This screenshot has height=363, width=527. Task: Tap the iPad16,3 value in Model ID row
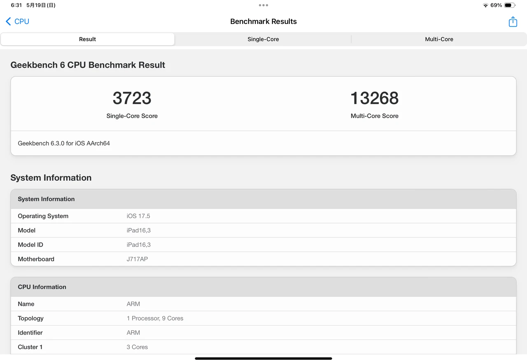pos(138,245)
